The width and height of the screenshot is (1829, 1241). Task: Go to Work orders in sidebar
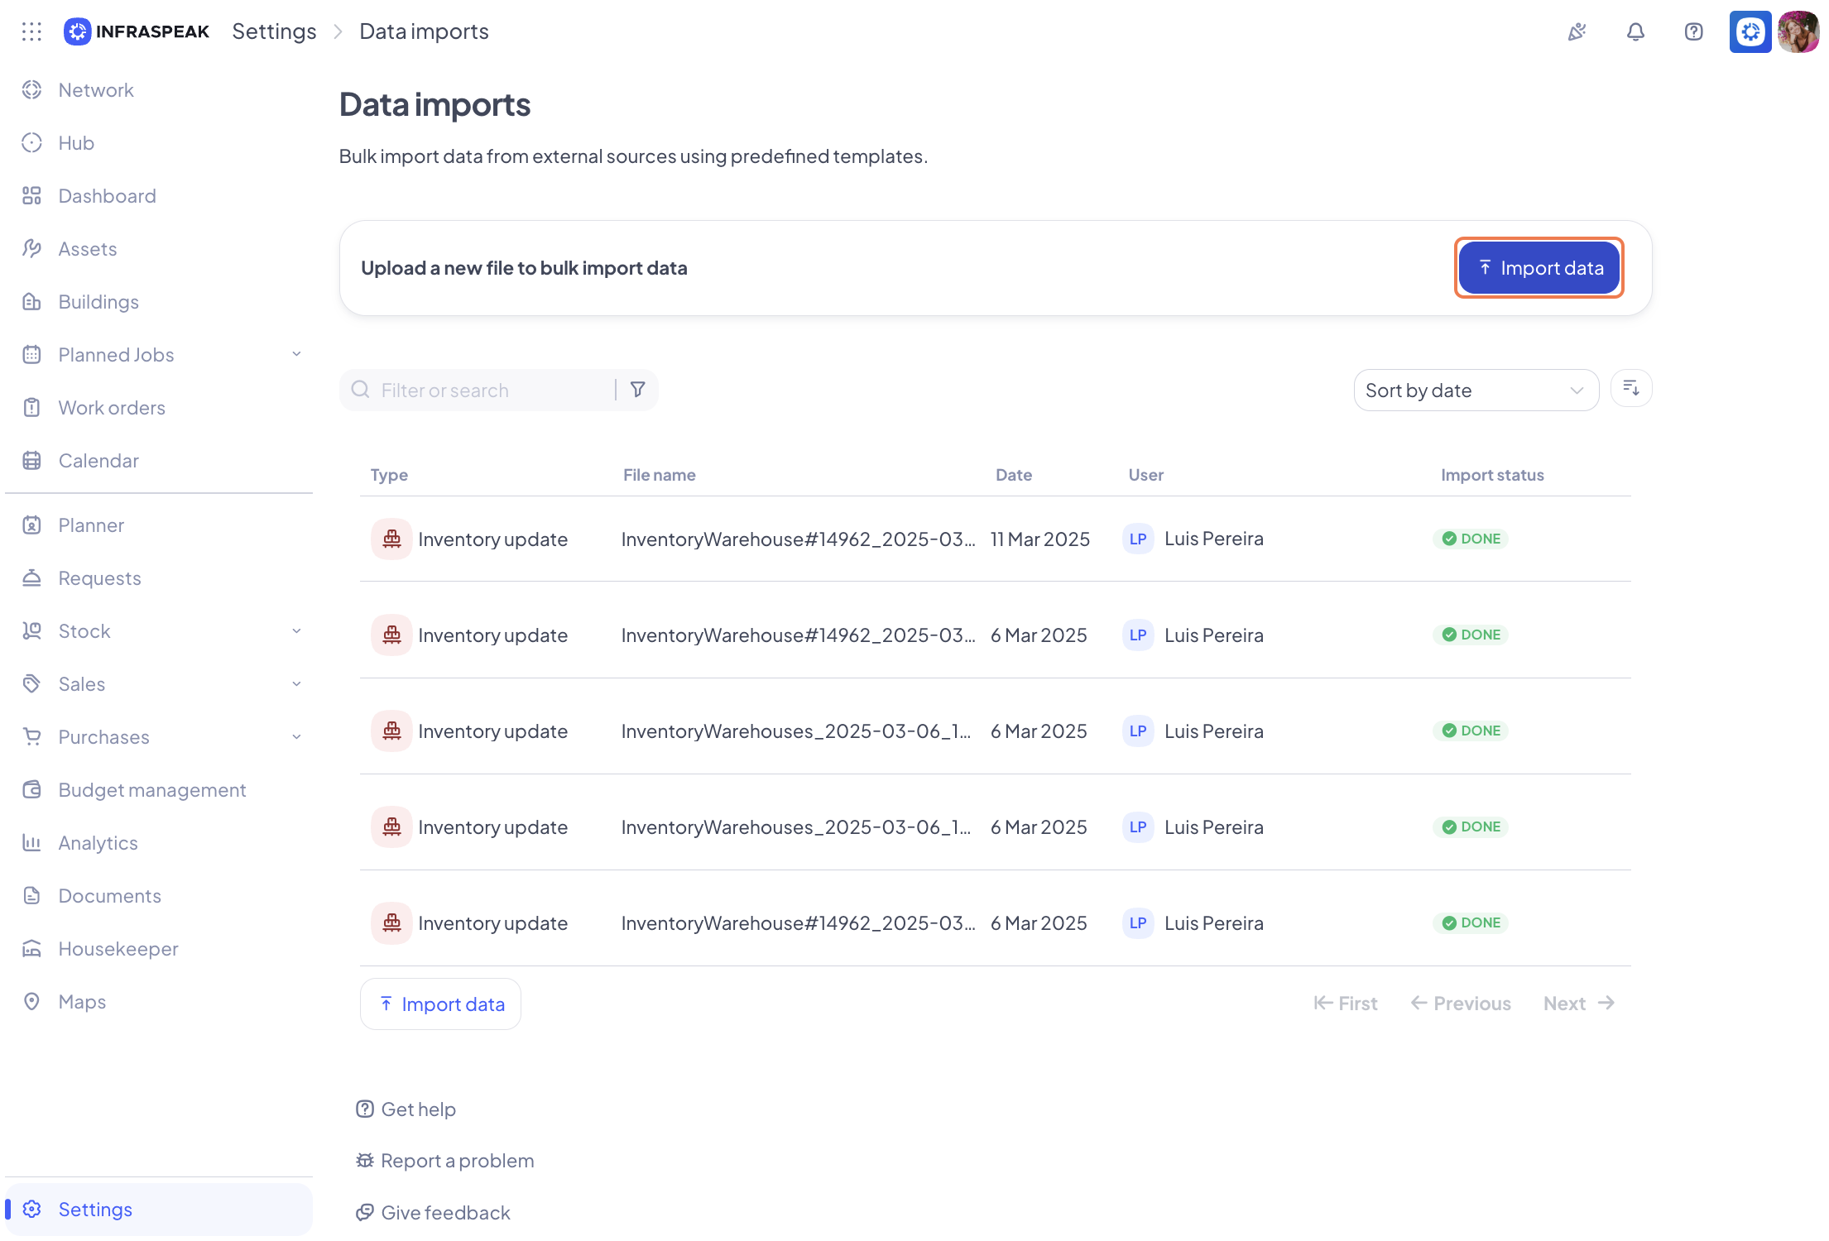[x=112, y=408]
